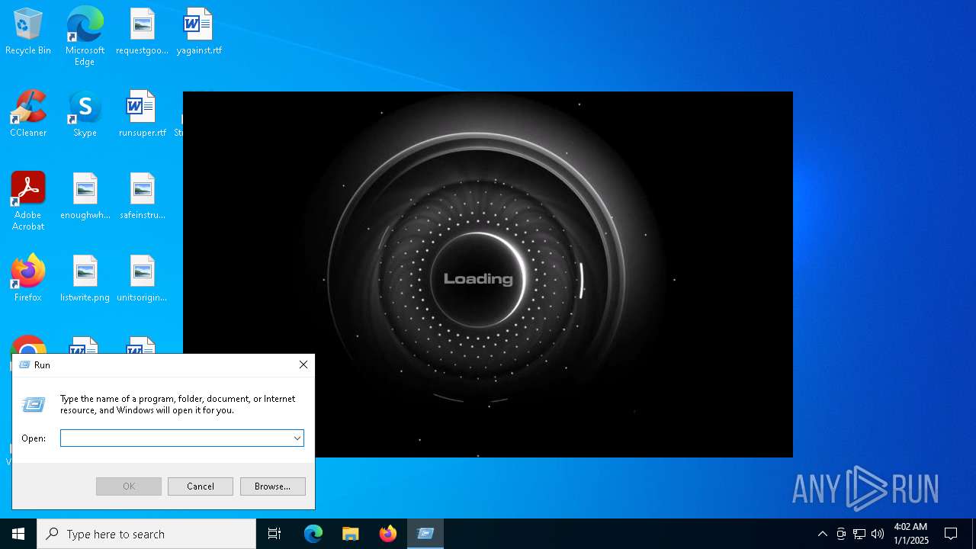Open the network status tray icon

click(x=859, y=534)
